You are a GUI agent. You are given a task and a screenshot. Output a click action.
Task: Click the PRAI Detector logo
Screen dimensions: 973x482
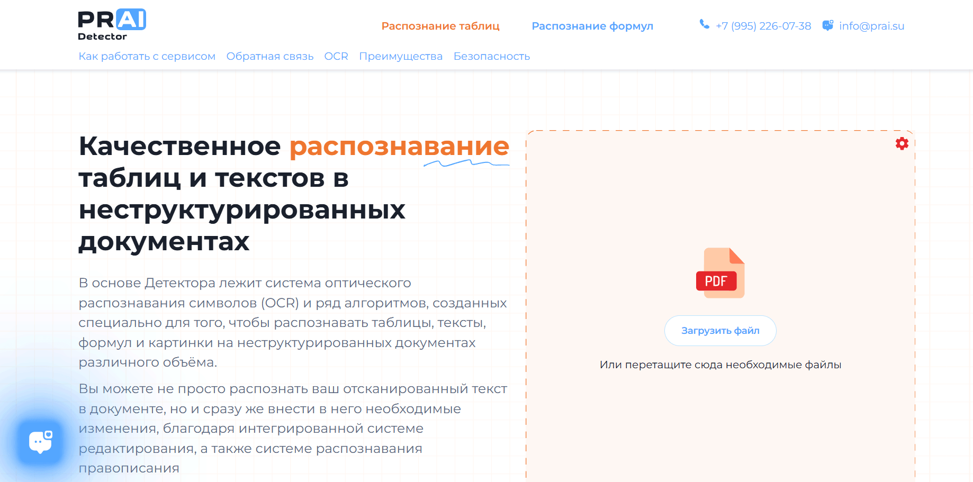point(112,25)
